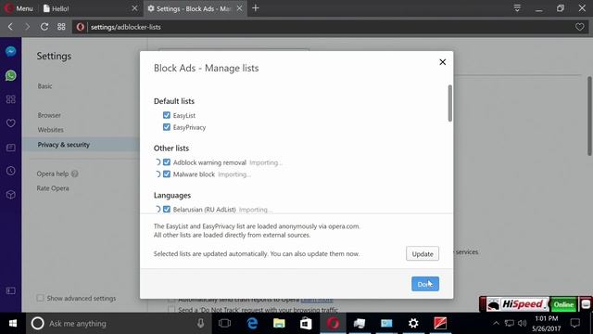
Task: Click the Done button
Action: (x=425, y=284)
